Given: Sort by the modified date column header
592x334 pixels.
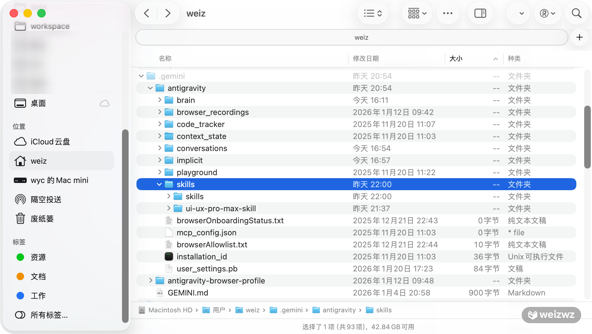Looking at the screenshot, I should tap(366, 58).
